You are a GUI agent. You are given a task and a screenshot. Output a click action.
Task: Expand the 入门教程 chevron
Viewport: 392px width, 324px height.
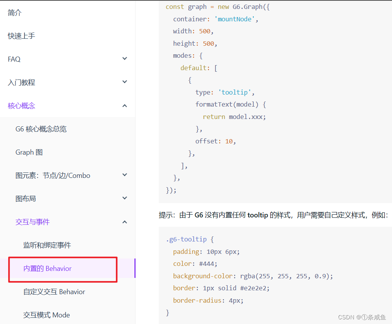(124, 82)
